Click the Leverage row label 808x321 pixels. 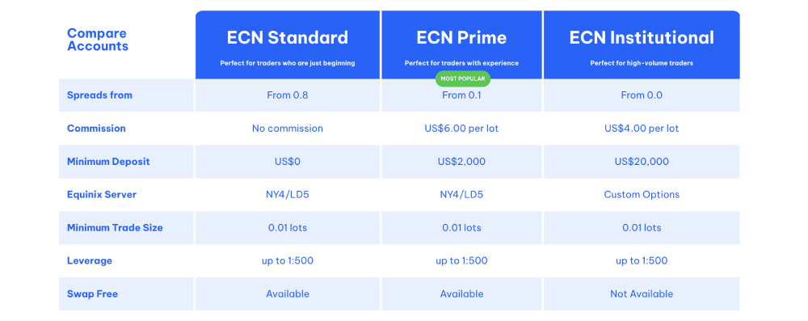(x=89, y=260)
